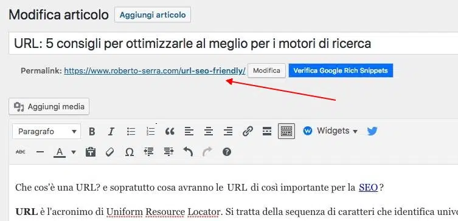Click into the article title field
The width and height of the screenshot is (458, 221).
(234, 44)
